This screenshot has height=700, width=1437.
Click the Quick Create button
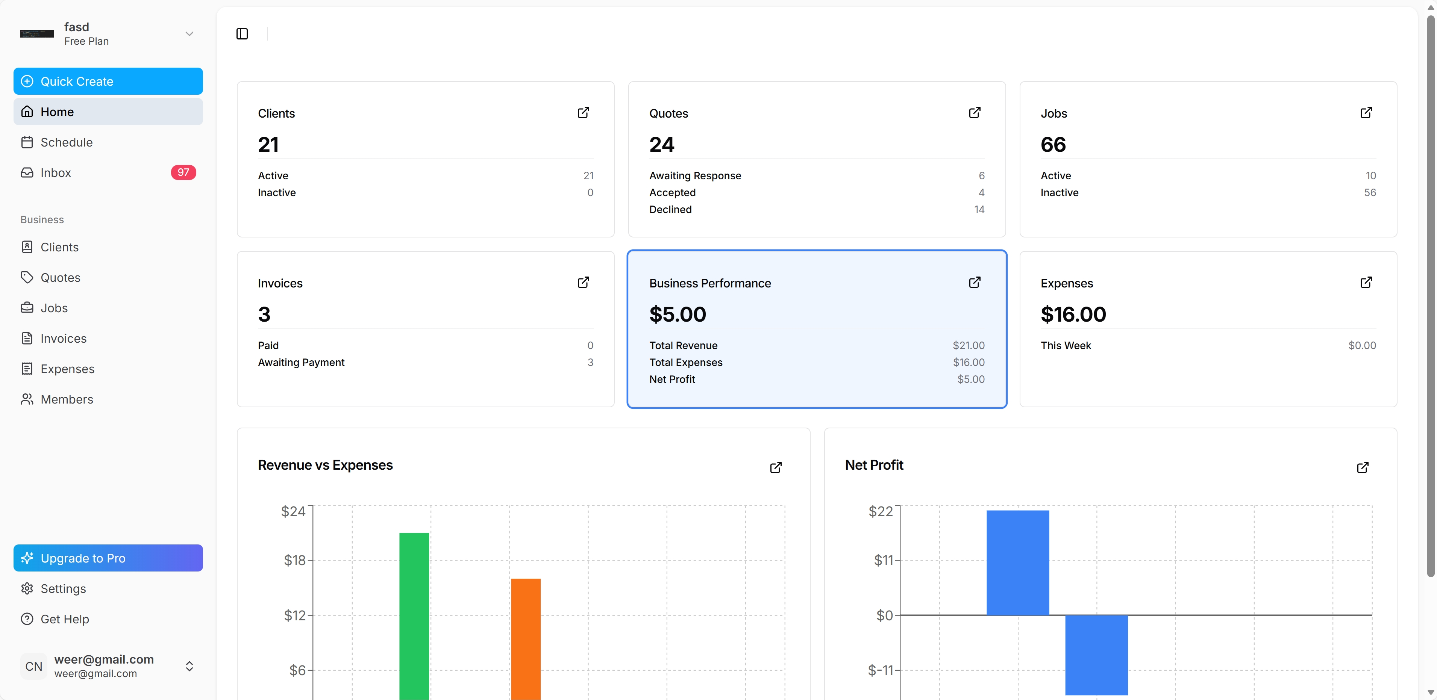click(x=108, y=81)
